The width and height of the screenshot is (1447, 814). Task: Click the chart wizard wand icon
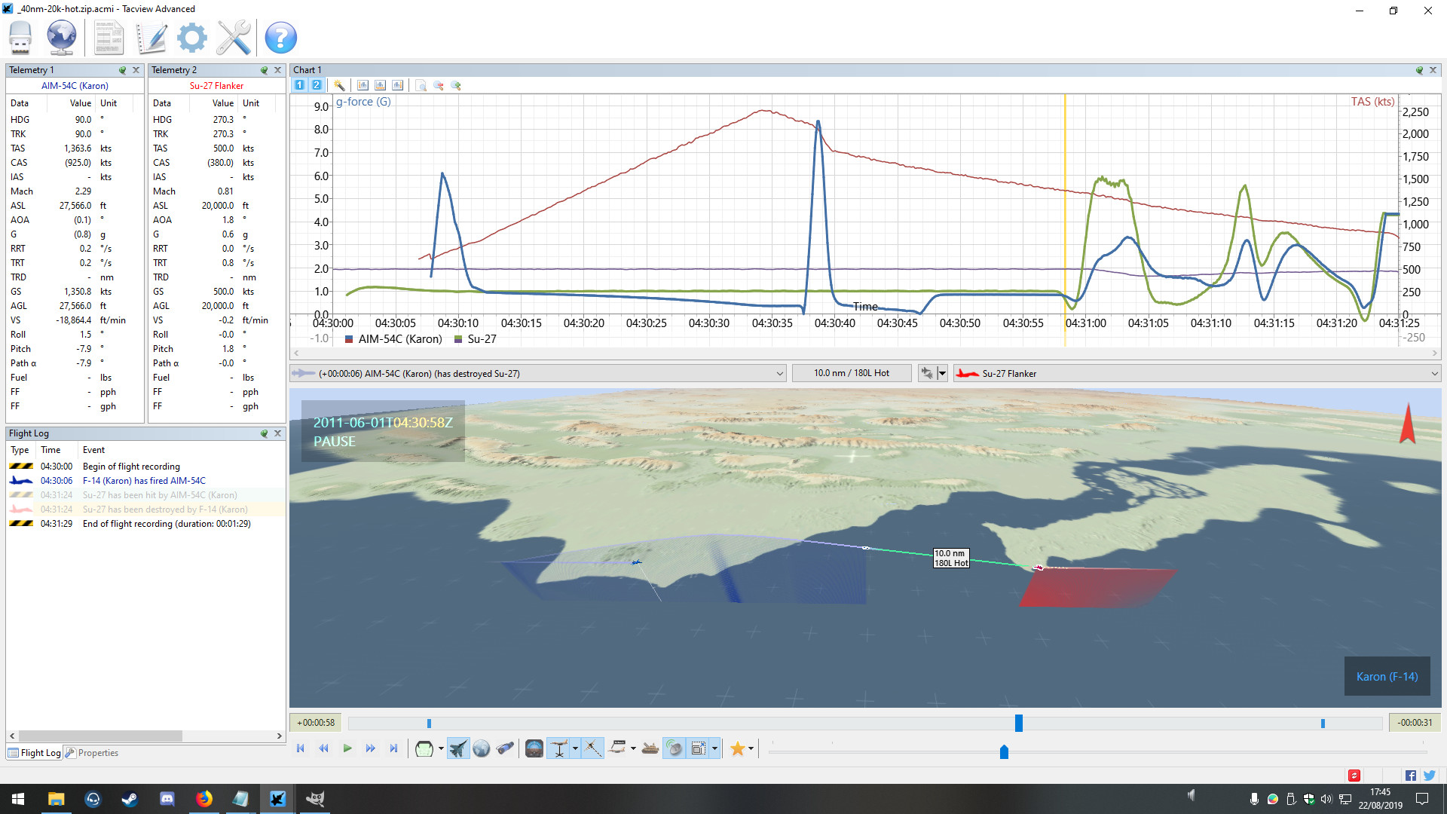coord(339,85)
